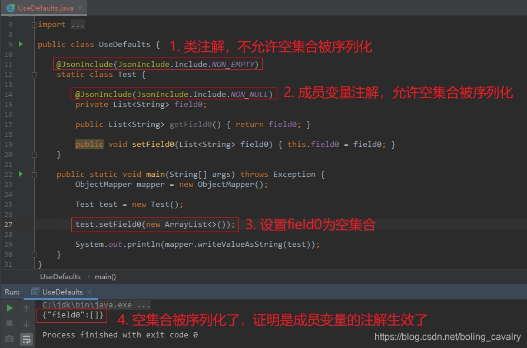The image size is (527, 348).
Task: Collapse the main method using fold marker
Action: coord(34,174)
